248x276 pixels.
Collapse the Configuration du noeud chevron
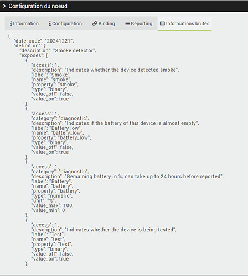pos(4,6)
